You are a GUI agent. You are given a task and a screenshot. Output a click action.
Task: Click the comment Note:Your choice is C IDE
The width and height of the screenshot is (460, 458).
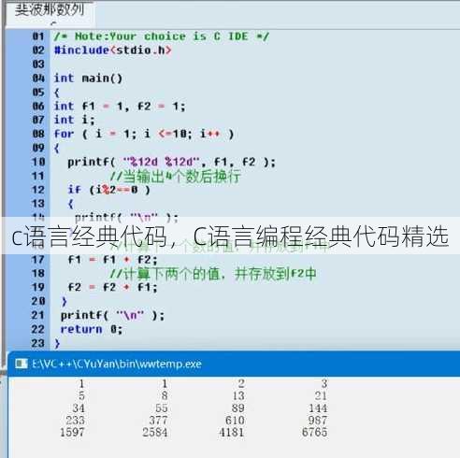coord(161,36)
